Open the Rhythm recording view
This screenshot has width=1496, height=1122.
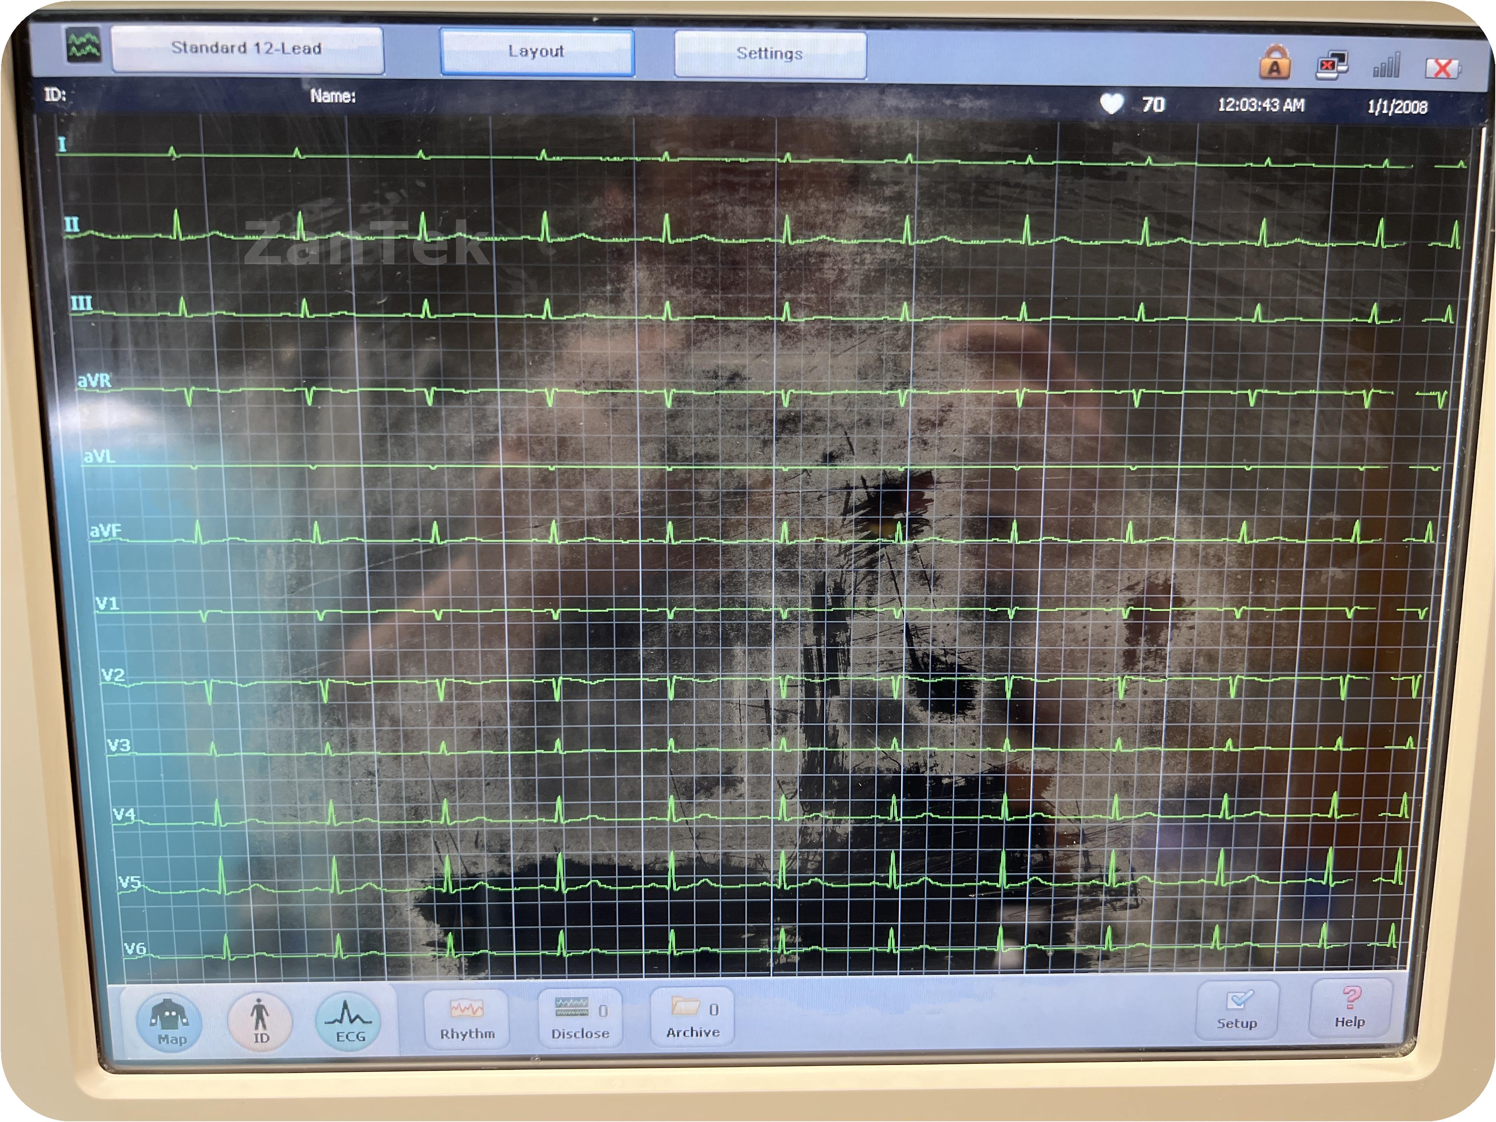pos(467,1020)
